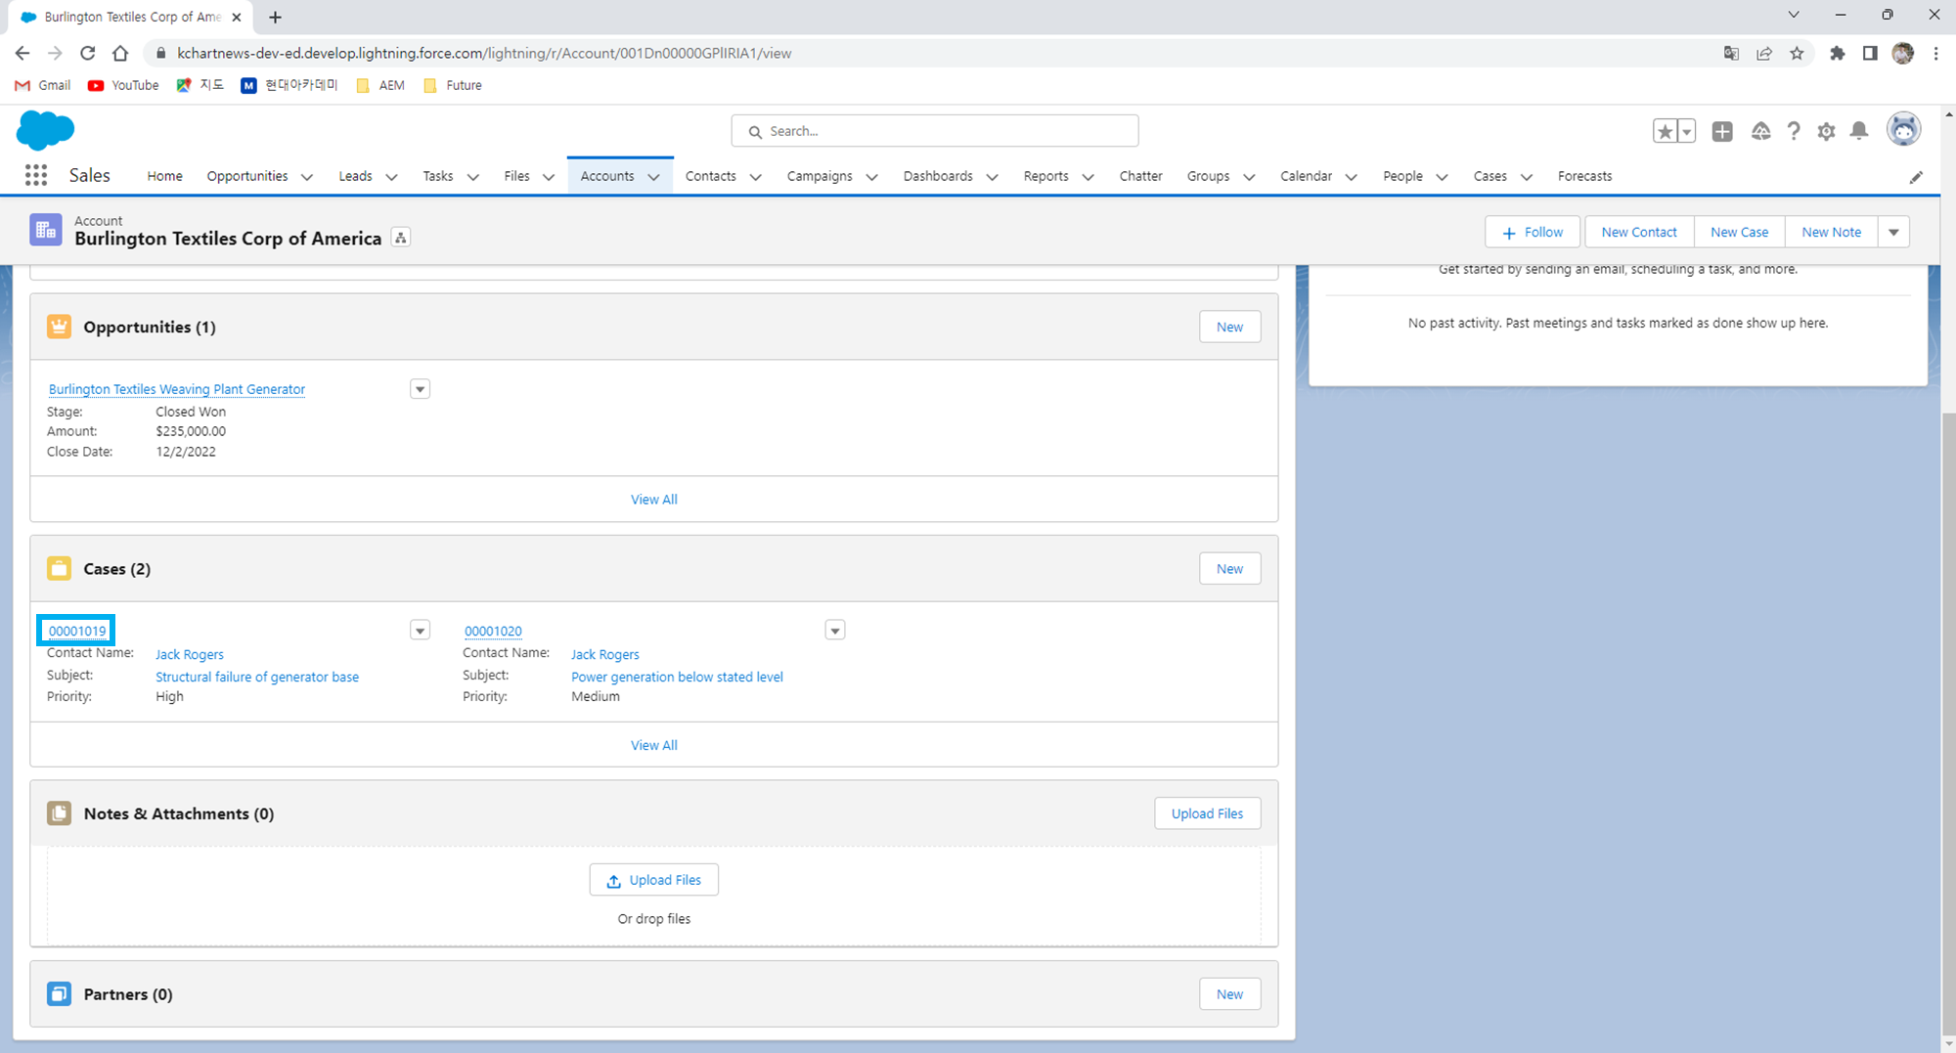
Task: Open Chrome three-dot menu
Action: (1935, 53)
